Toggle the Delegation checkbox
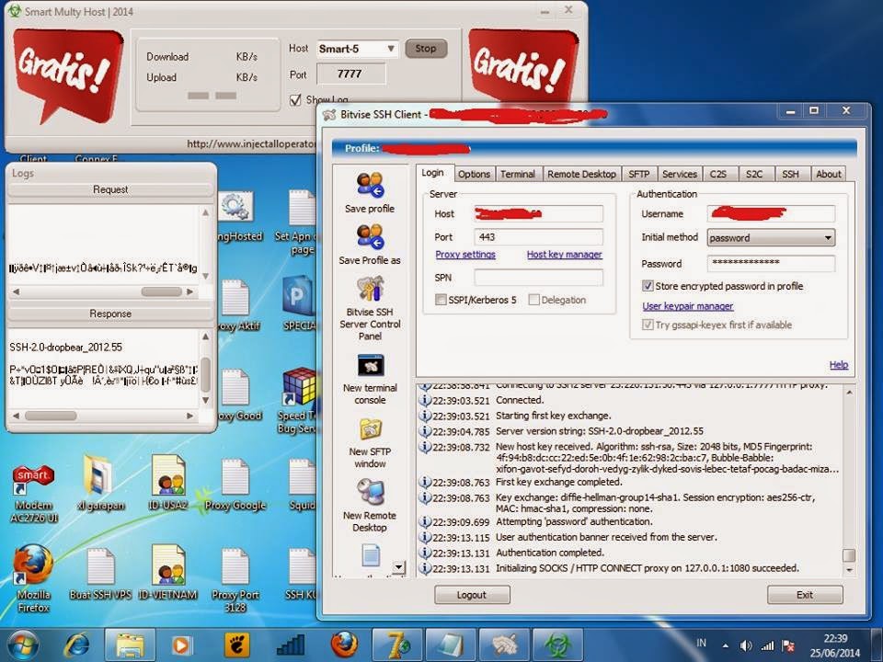The image size is (883, 662). point(533,300)
